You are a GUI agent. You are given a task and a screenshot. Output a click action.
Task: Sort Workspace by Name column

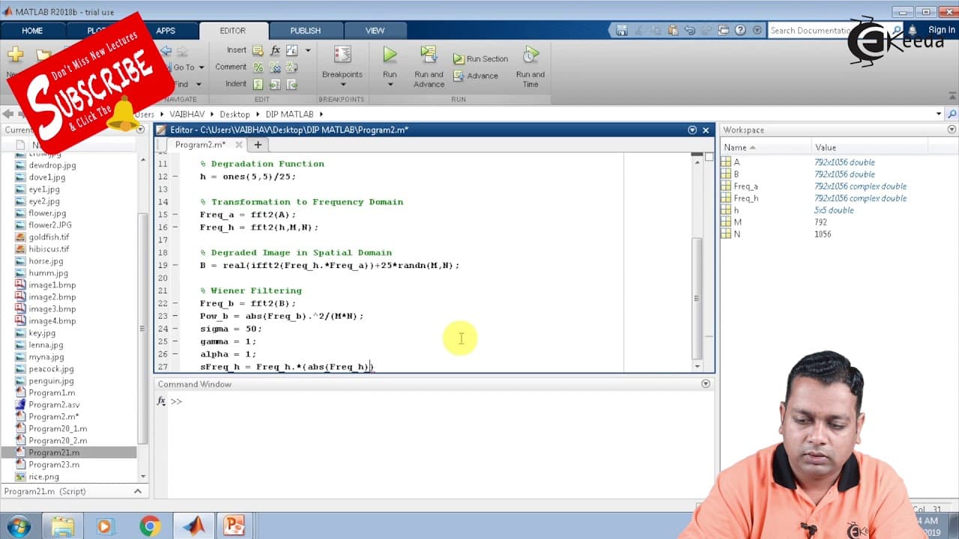(766, 147)
